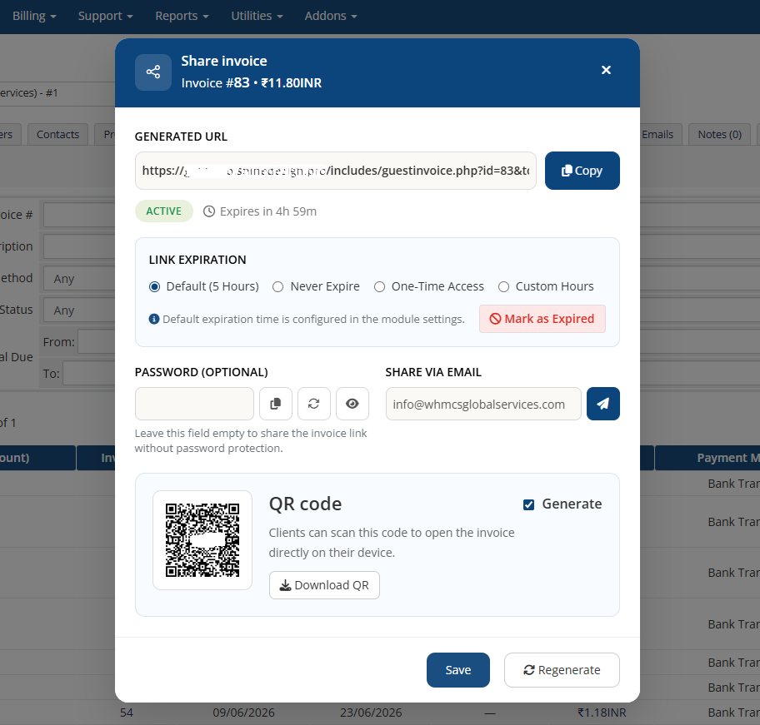Click the share via email address field
Screen dimensions: 760x725
pyautogui.click(x=483, y=404)
